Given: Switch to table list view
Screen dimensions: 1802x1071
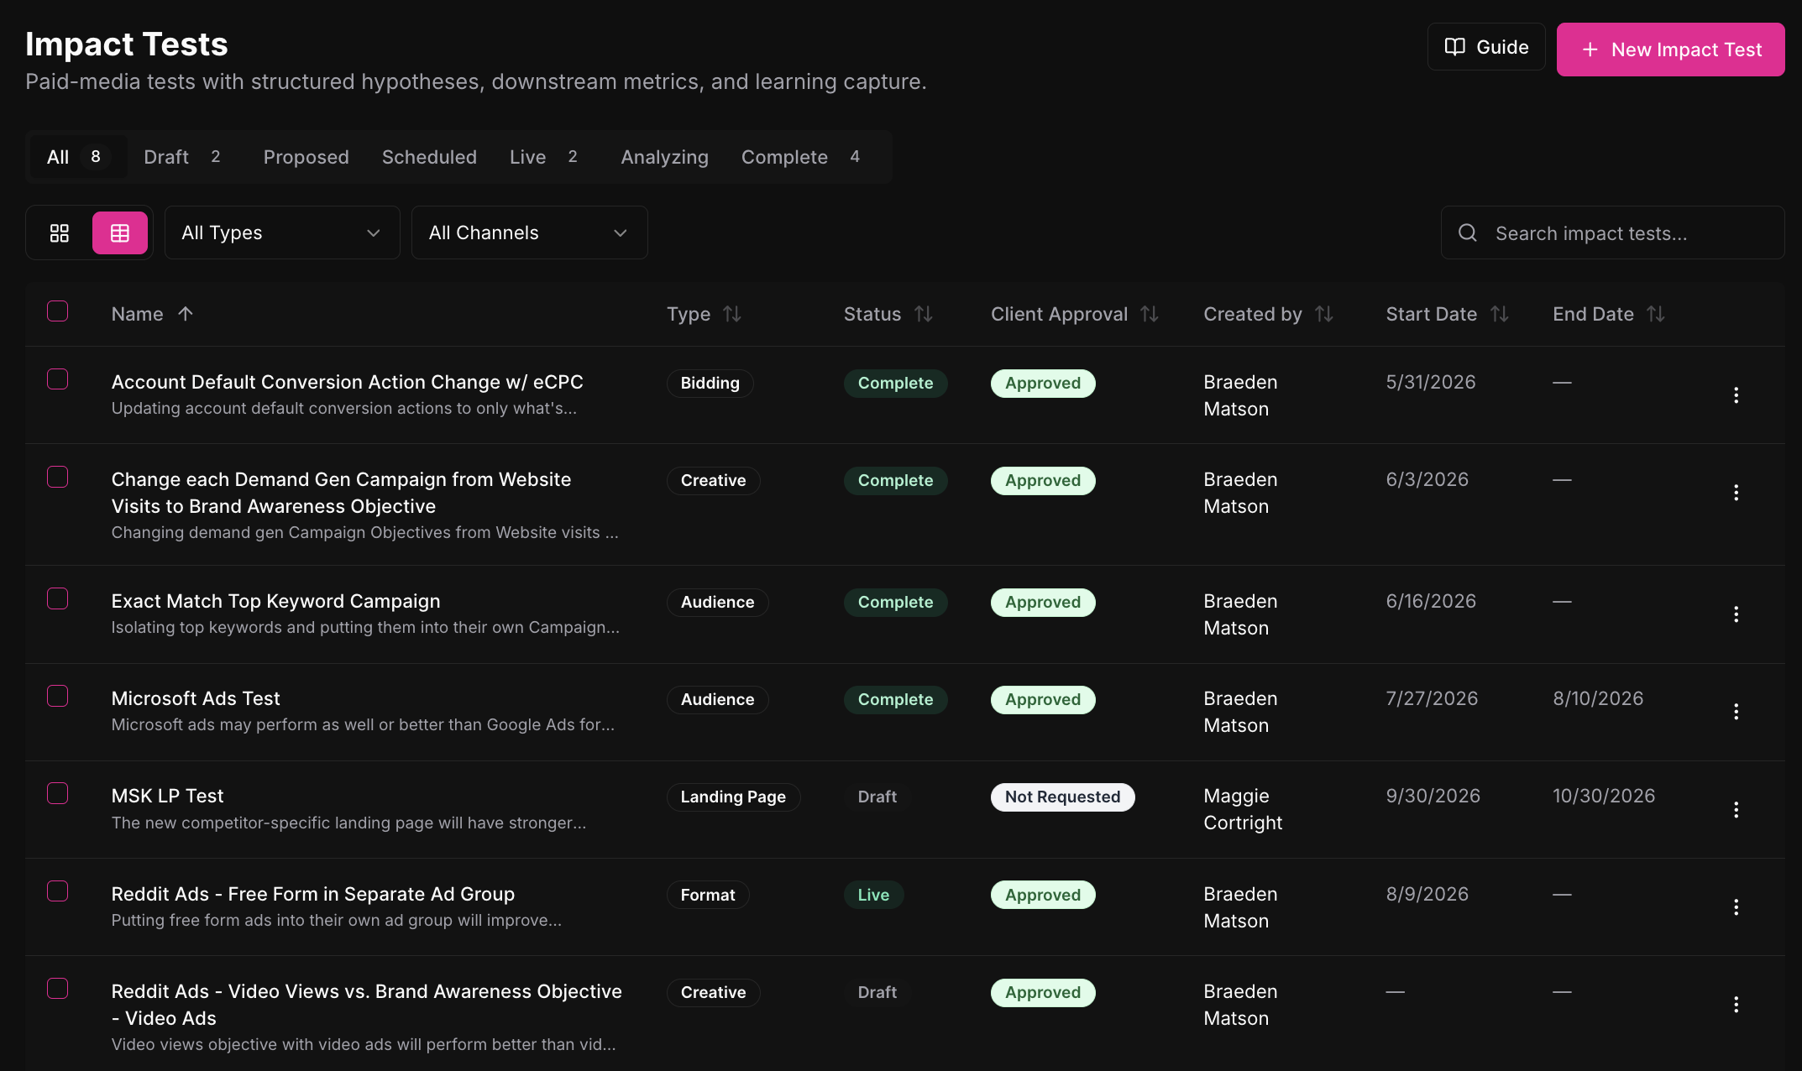Looking at the screenshot, I should [x=120, y=232].
